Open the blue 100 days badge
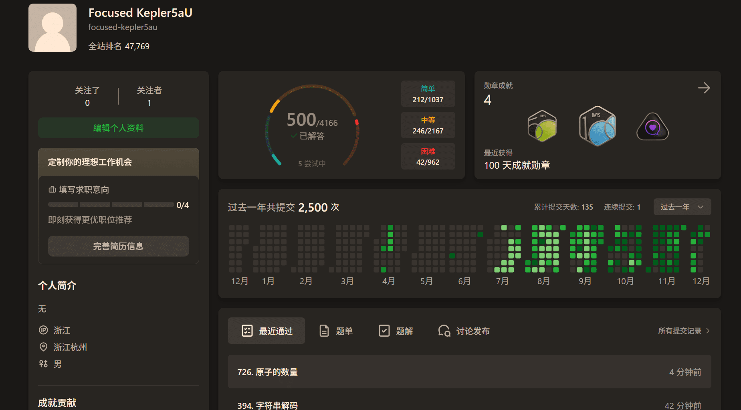The image size is (741, 410). click(597, 126)
